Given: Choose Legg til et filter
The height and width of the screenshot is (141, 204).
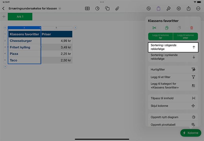Looking at the screenshot, I should 173,77.
